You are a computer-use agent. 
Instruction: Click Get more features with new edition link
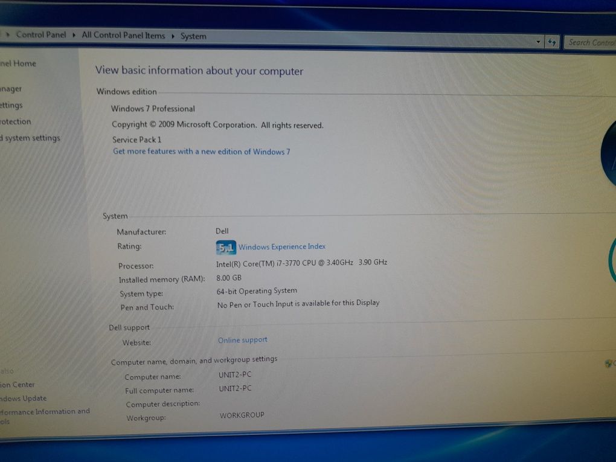(201, 152)
